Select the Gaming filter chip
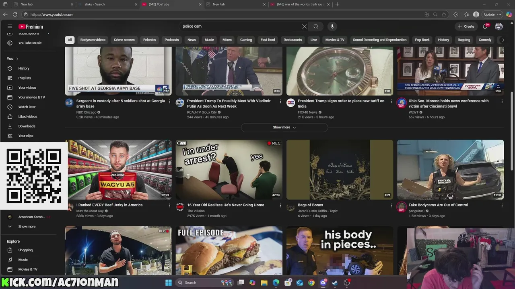The width and height of the screenshot is (515, 289). coord(246,40)
